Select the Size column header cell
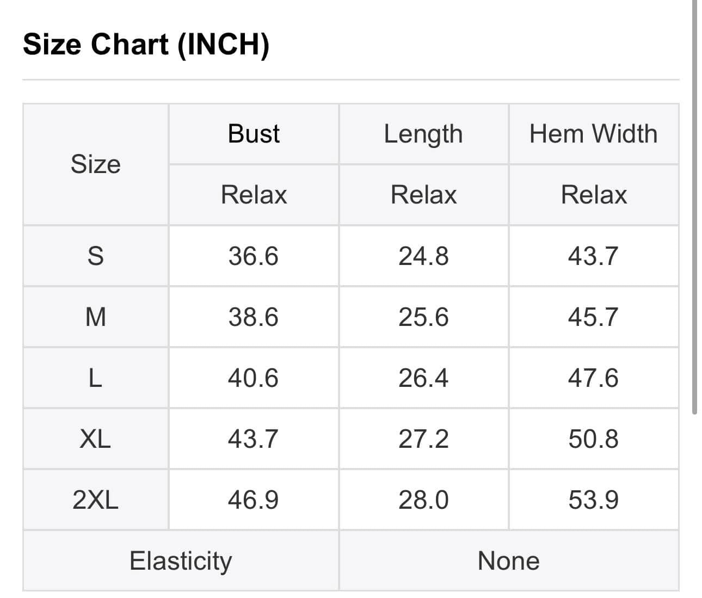702x598 pixels. [96, 164]
